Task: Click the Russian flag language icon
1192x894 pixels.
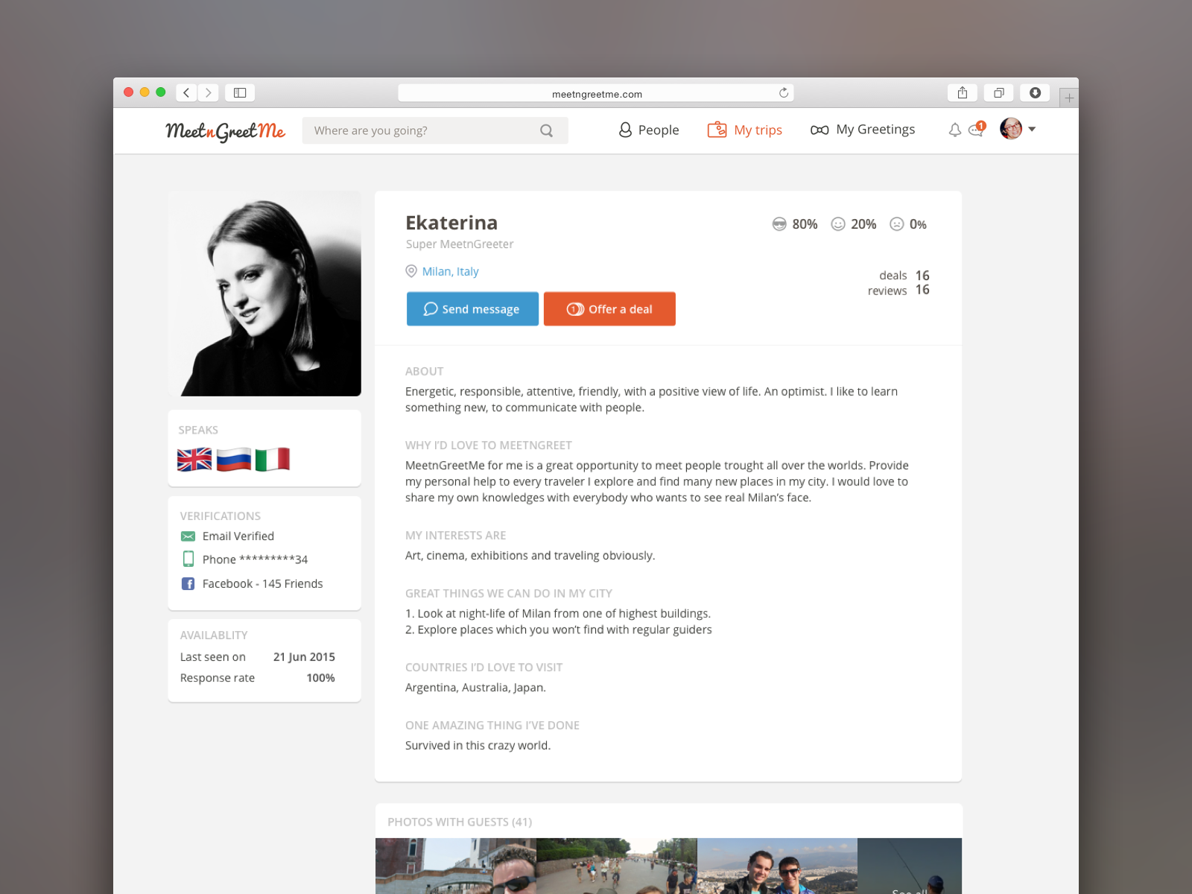Action: coord(234,460)
